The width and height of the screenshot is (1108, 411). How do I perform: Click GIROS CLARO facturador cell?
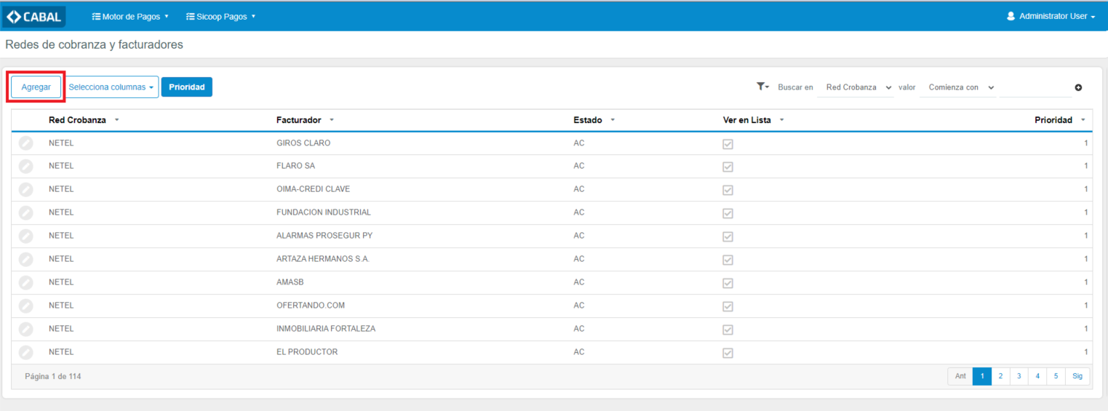point(303,143)
